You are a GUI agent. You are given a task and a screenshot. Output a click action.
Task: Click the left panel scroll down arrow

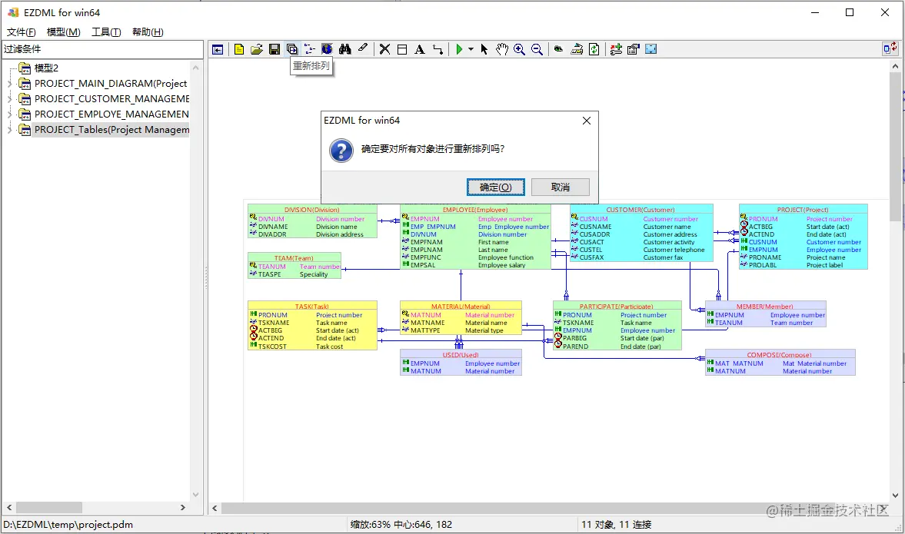(x=195, y=495)
